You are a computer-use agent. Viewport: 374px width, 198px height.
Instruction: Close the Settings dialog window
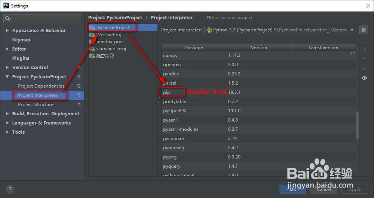[368, 6]
